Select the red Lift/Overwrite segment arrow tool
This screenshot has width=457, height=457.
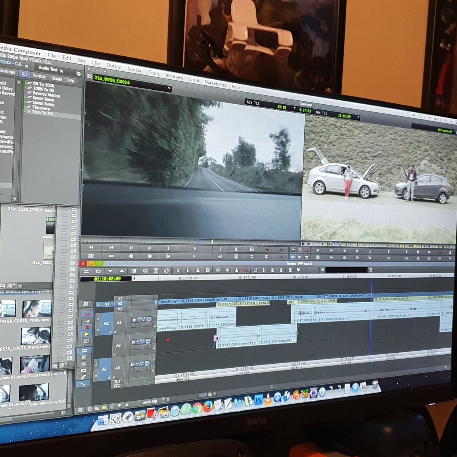pyautogui.click(x=86, y=314)
